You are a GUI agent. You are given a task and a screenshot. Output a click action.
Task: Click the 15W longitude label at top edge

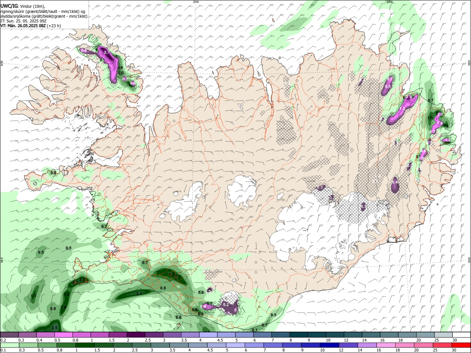pyautogui.click(x=390, y=2)
